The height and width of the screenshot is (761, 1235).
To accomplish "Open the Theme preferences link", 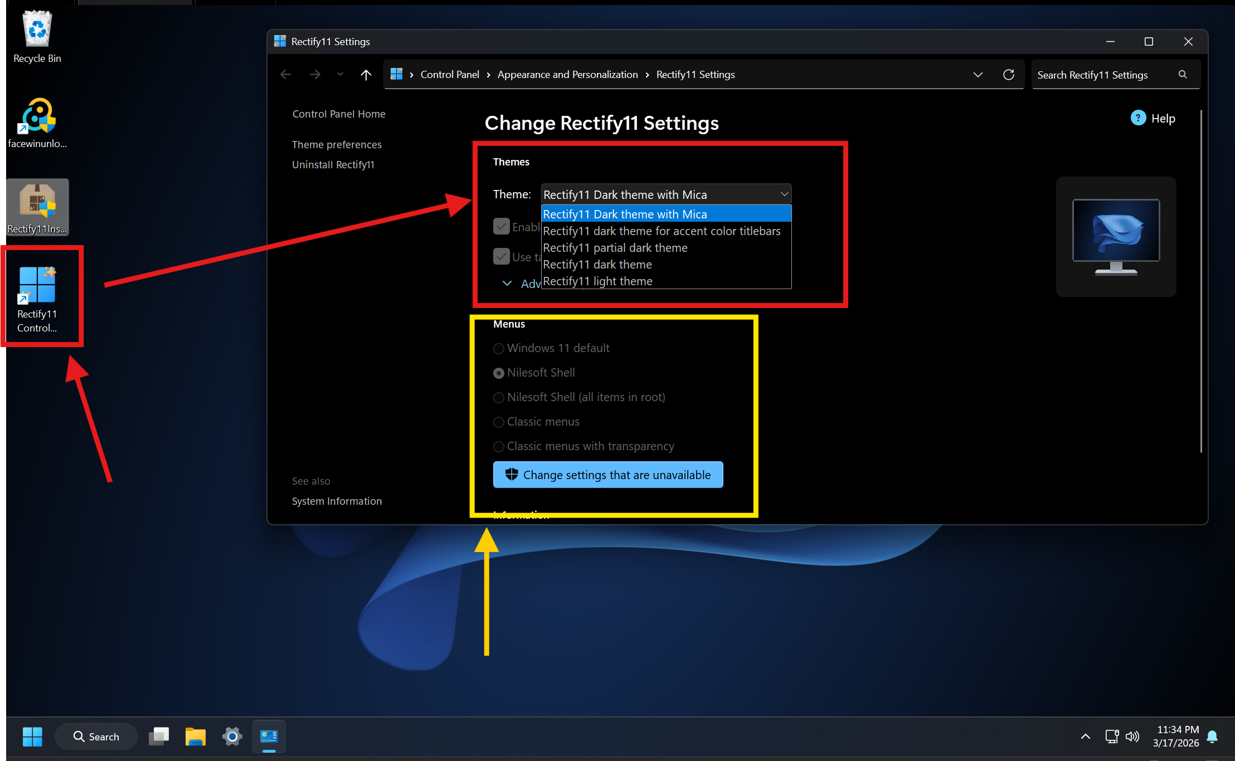I will tap(337, 145).
